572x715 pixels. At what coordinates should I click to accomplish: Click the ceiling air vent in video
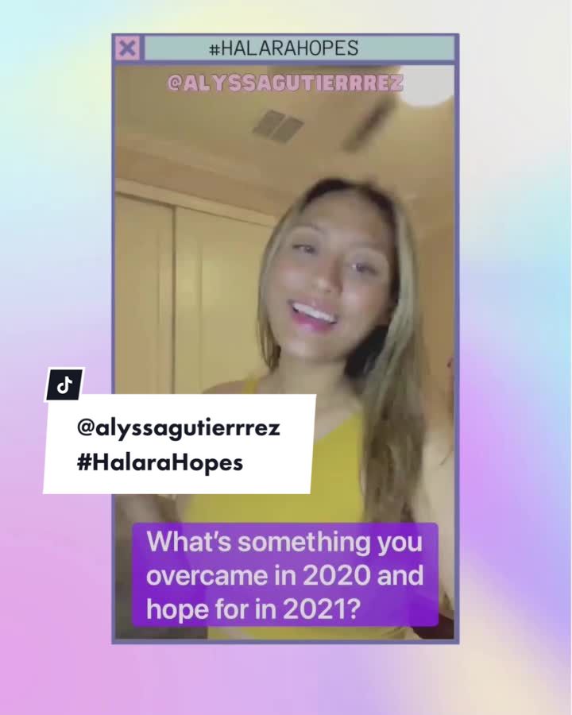[277, 125]
